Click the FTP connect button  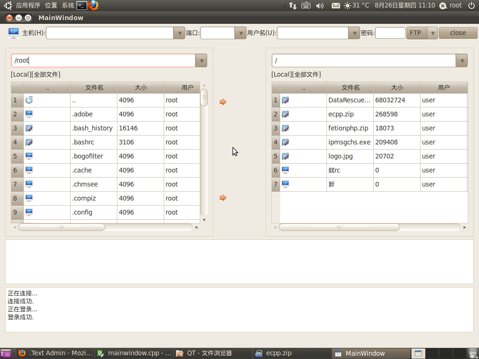(x=417, y=33)
